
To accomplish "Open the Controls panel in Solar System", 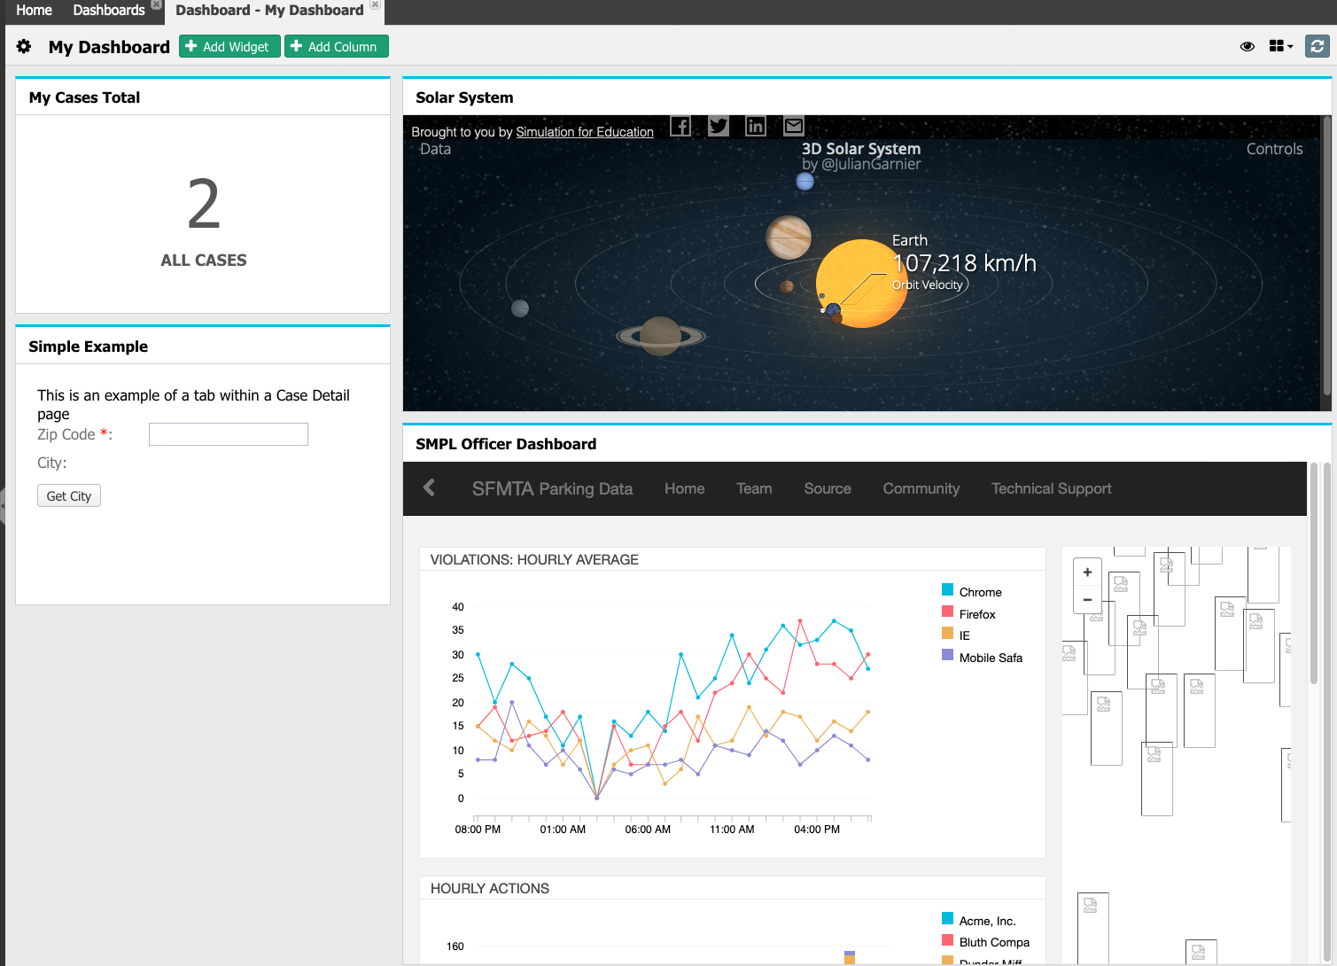I will click(1274, 149).
